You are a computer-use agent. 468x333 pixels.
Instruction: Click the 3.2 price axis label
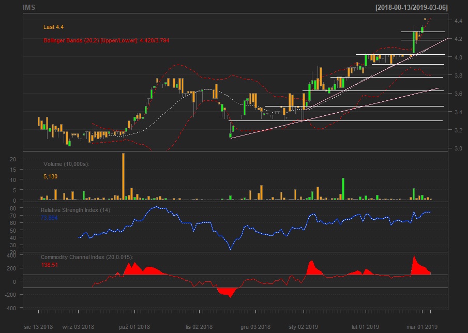(458, 130)
